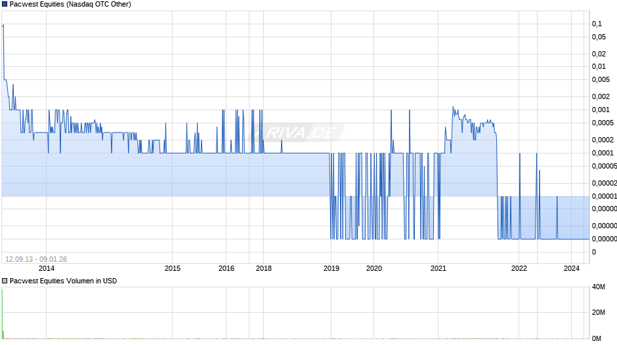The height and width of the screenshot is (345, 617).
Task: Click the 0,01 price axis label
Action: point(599,66)
